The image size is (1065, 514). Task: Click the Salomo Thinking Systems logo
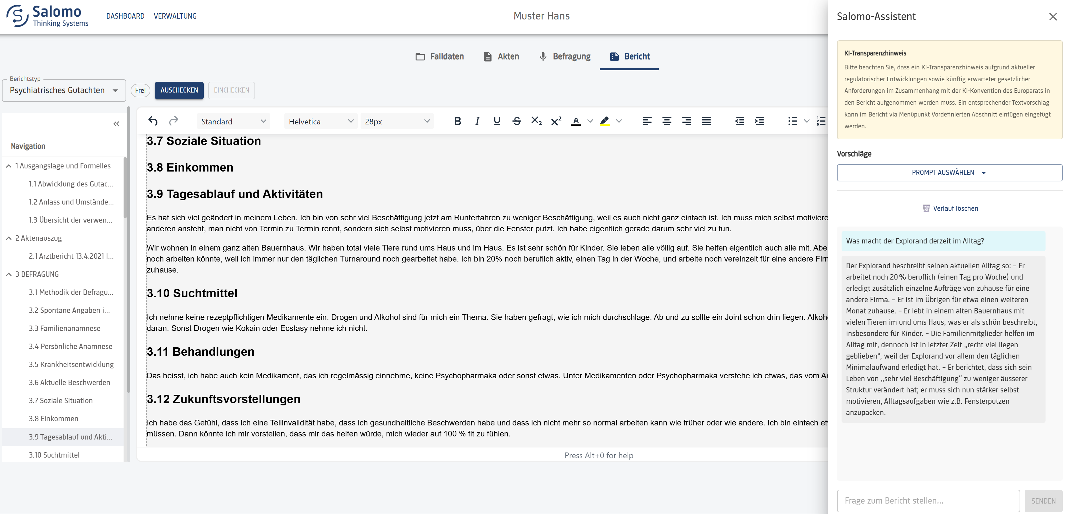coord(48,16)
